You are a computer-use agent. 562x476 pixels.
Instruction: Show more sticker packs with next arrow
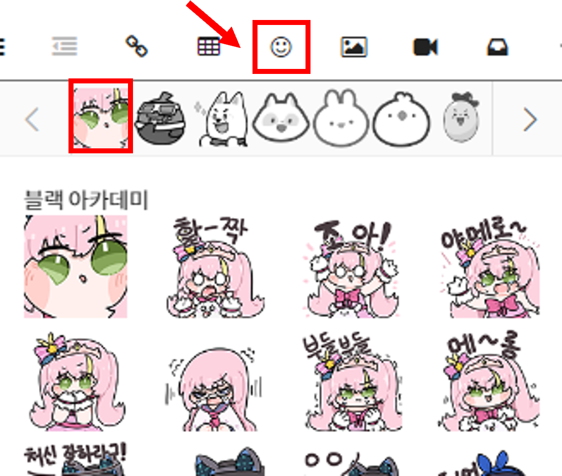pyautogui.click(x=529, y=120)
